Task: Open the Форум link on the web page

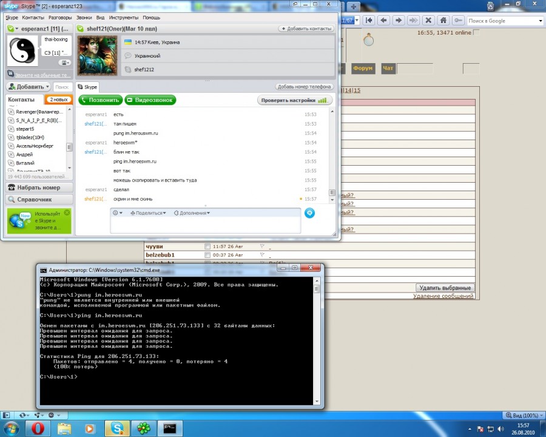Action: coord(363,69)
